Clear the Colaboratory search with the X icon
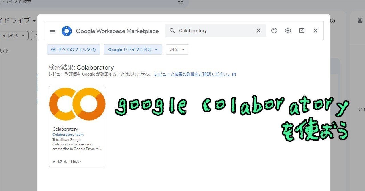The width and height of the screenshot is (365, 191). tap(259, 31)
